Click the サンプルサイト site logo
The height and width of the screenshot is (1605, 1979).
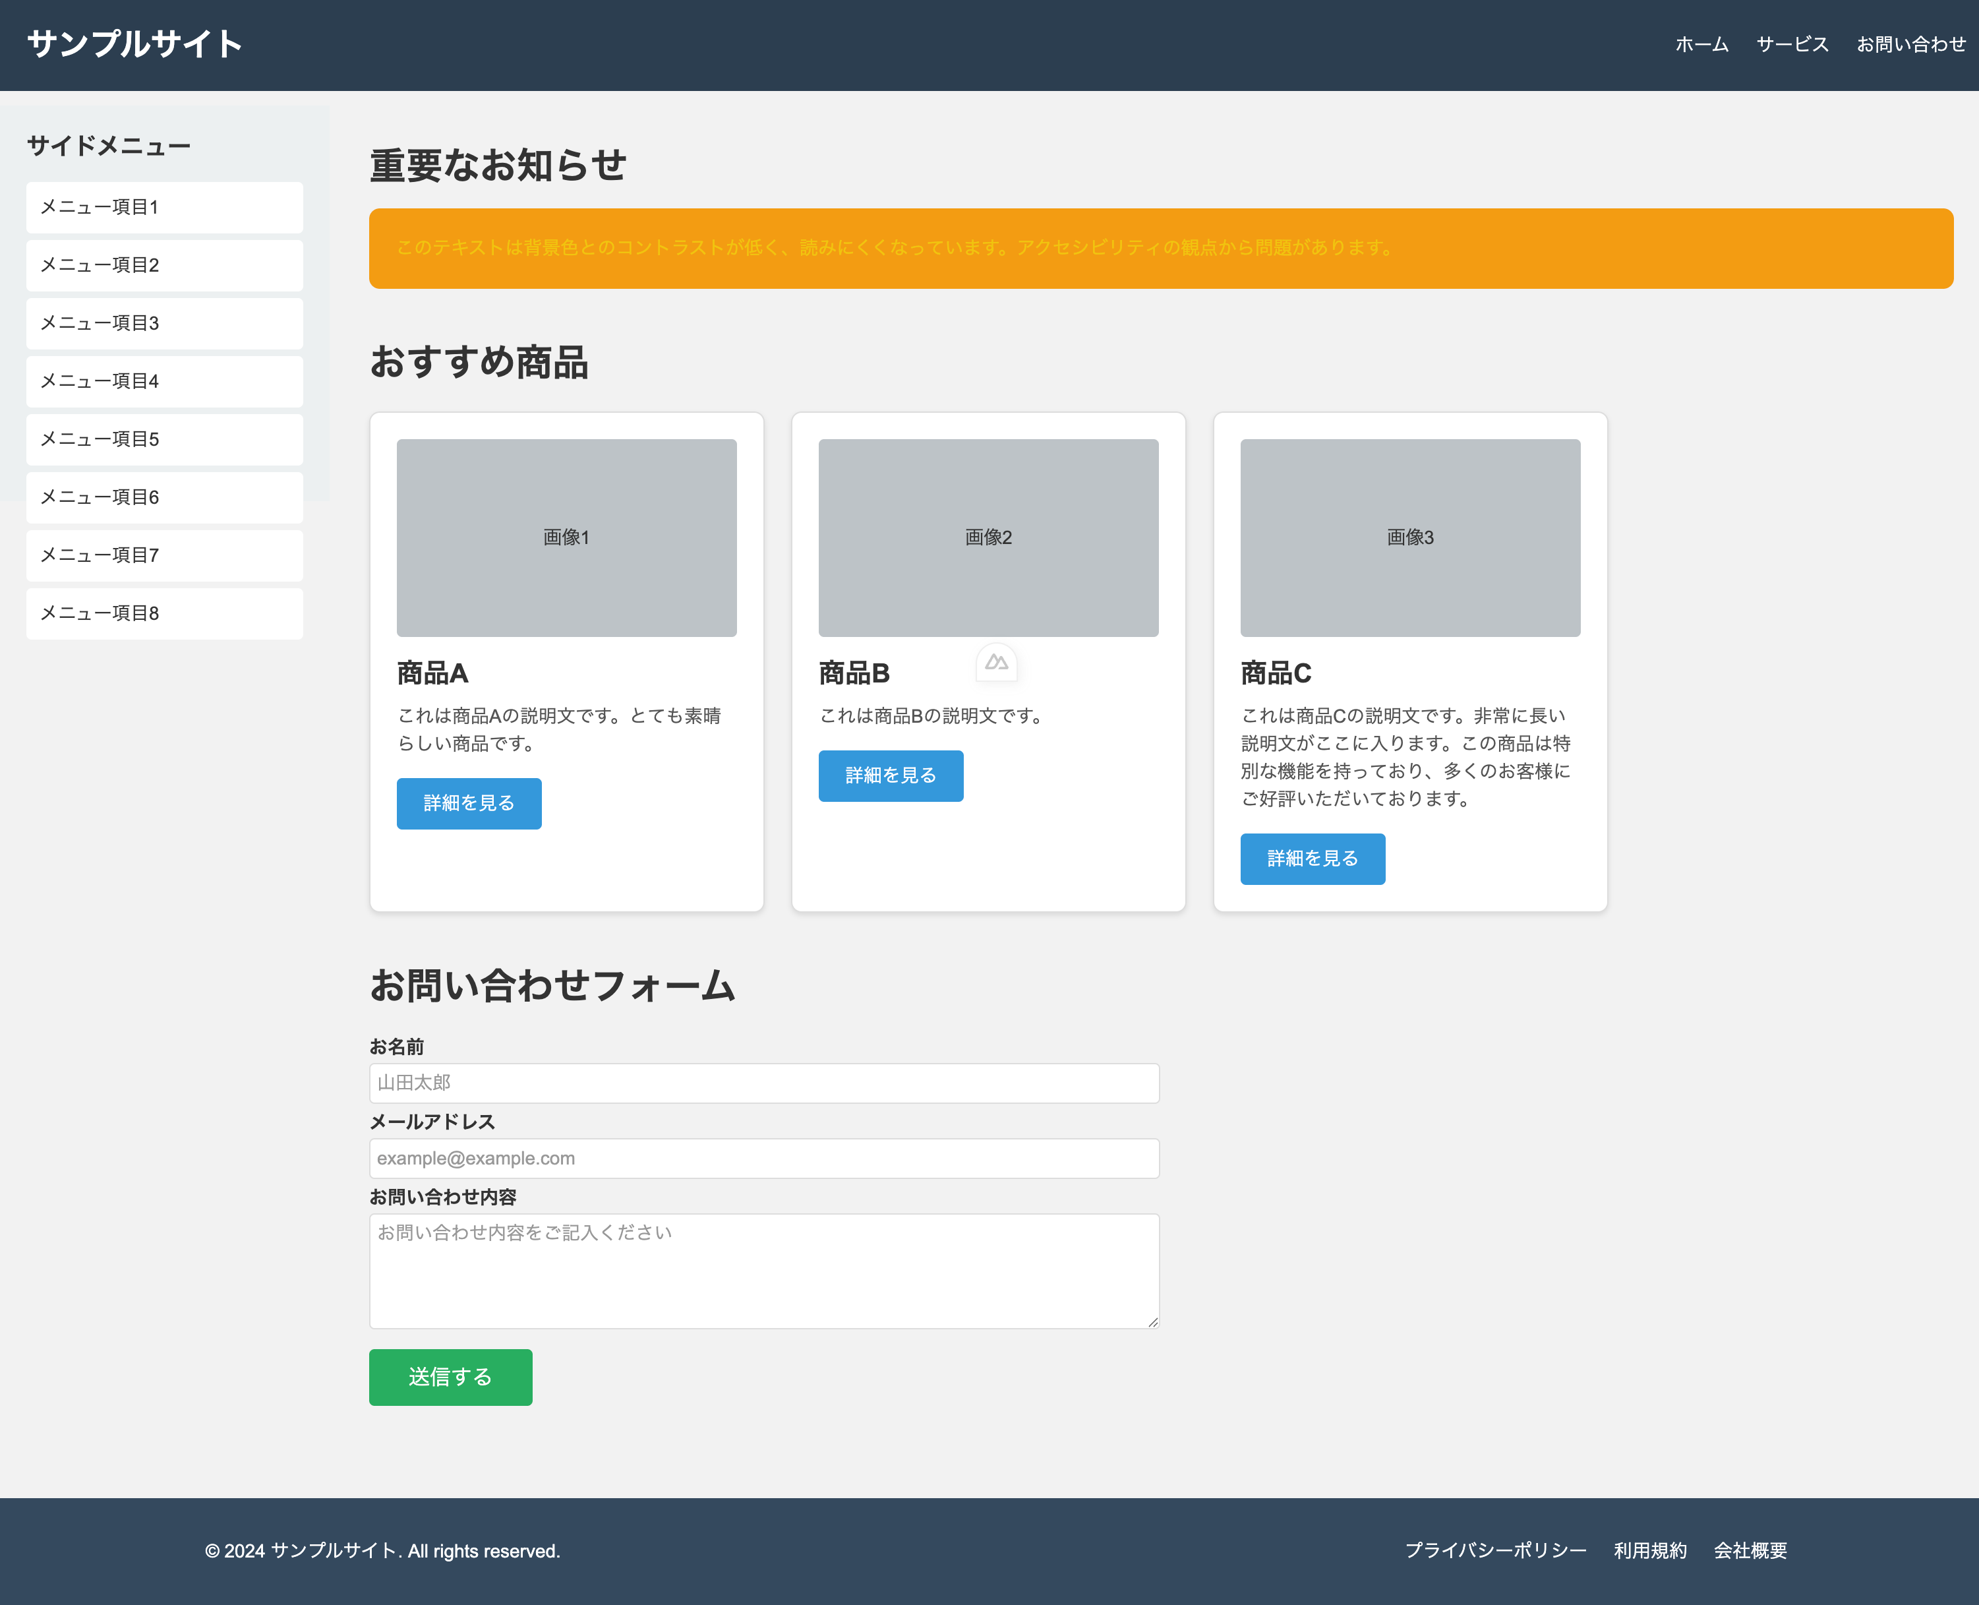pos(133,42)
